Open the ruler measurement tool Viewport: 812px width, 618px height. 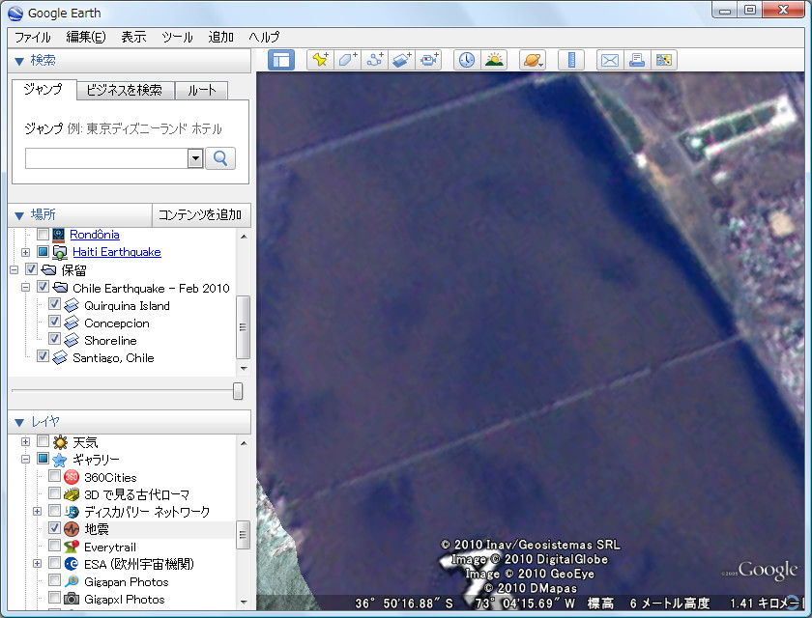click(x=571, y=60)
